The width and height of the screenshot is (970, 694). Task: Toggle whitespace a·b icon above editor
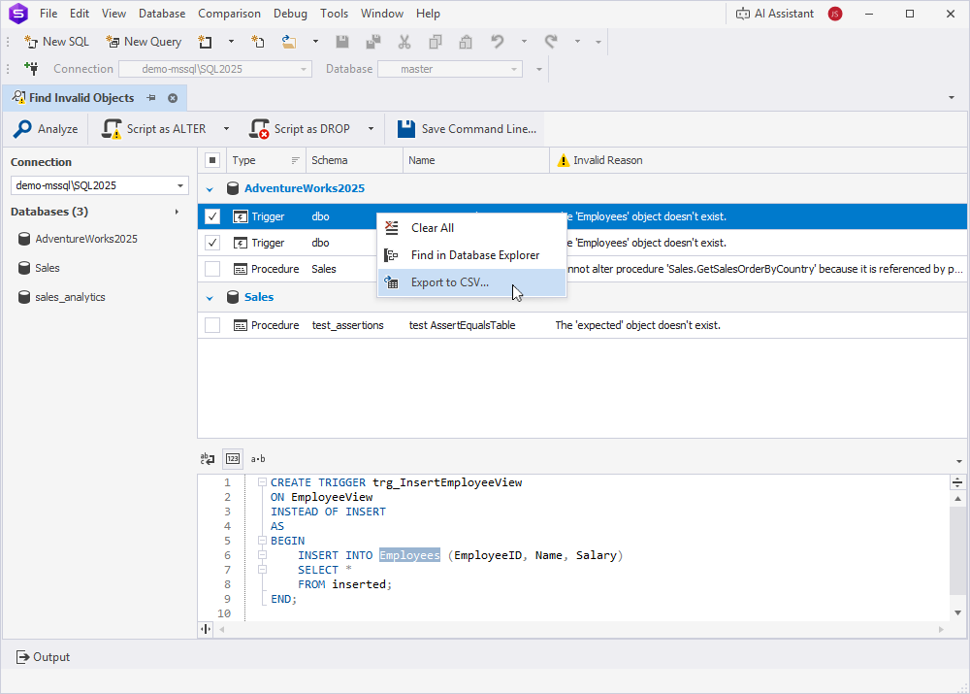pyautogui.click(x=258, y=459)
